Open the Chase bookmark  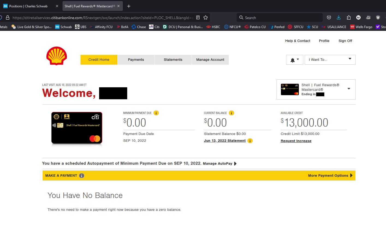tap(138, 27)
